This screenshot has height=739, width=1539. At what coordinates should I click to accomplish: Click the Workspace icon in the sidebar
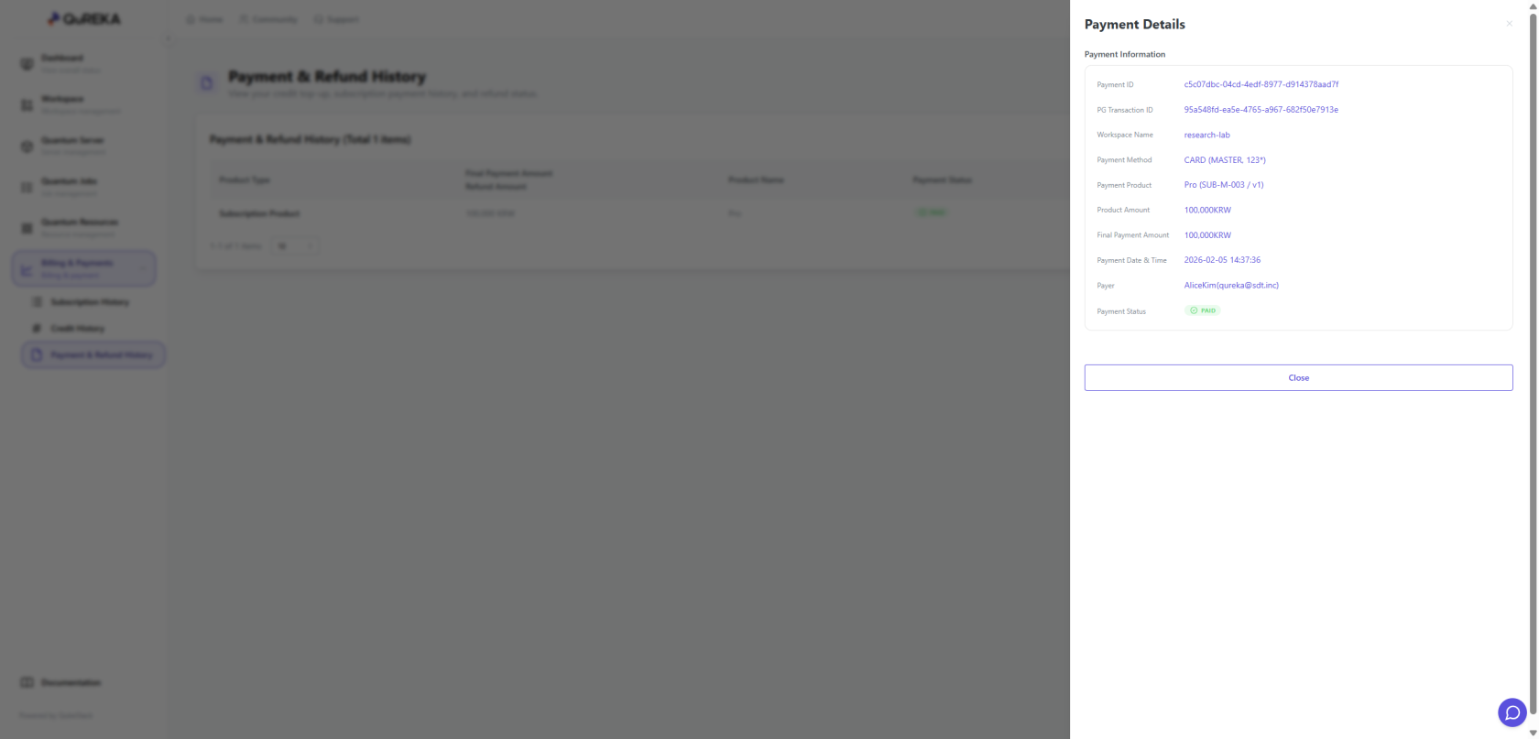click(27, 105)
